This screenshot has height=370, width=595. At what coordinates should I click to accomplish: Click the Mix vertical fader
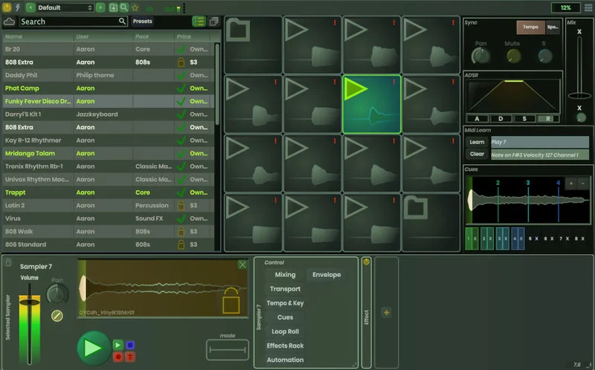point(579,68)
